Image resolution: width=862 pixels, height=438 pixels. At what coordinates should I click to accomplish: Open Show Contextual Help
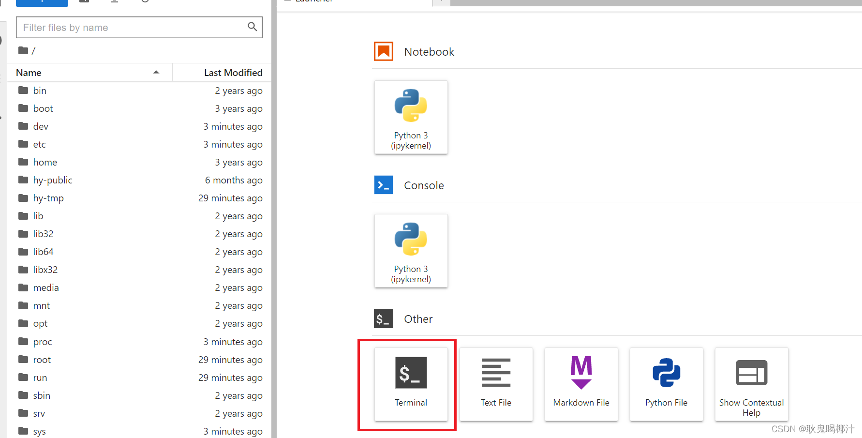pos(751,384)
